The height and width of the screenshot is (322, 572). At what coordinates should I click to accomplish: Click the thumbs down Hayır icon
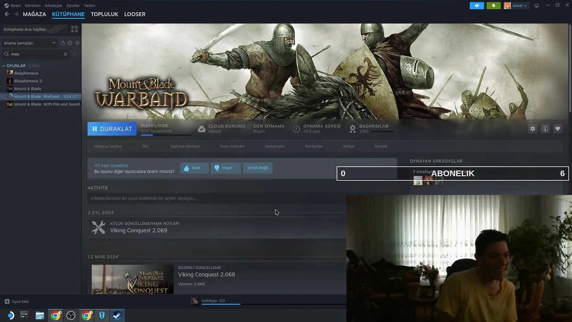point(217,168)
